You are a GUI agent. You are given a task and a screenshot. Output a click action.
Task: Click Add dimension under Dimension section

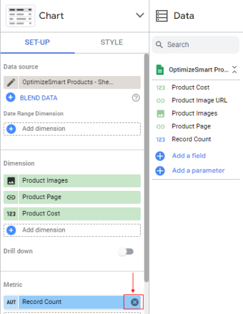tap(72, 230)
